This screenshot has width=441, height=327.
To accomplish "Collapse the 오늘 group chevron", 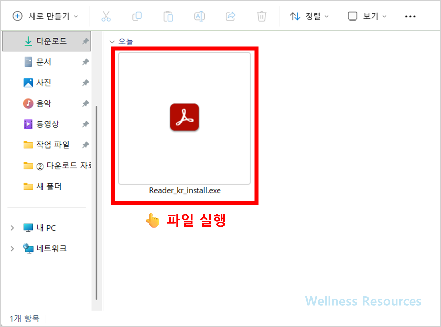I will [x=112, y=42].
